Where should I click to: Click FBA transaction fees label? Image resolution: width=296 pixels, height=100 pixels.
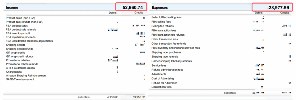tap(164, 30)
